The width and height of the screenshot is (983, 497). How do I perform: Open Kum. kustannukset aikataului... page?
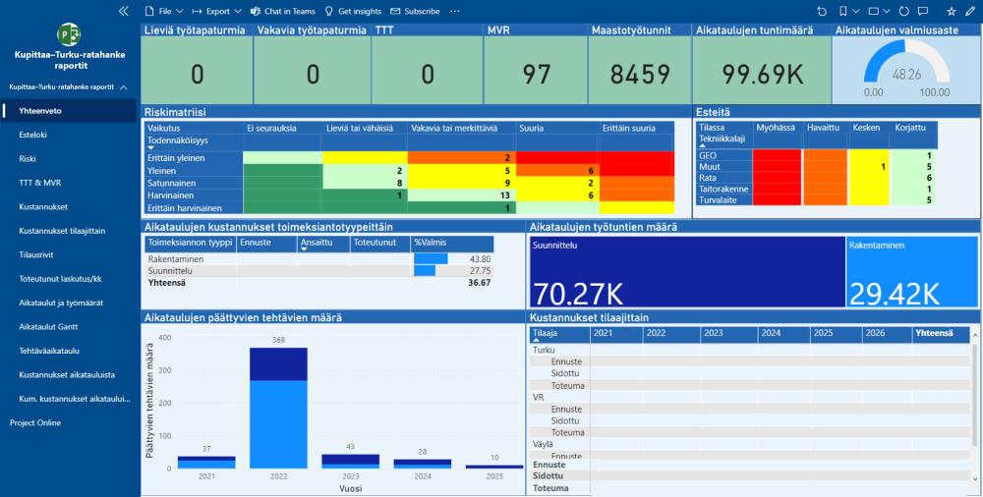pyautogui.click(x=69, y=399)
